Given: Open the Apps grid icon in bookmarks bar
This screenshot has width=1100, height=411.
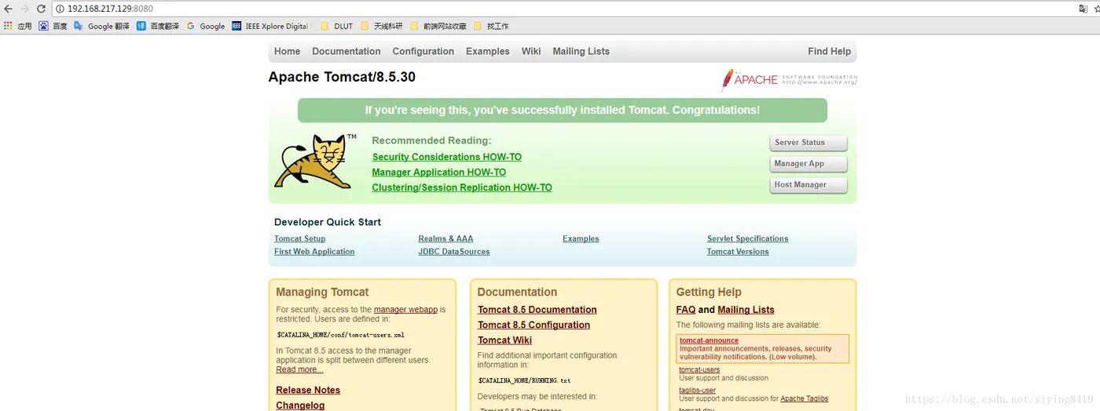Looking at the screenshot, I should tap(8, 26).
